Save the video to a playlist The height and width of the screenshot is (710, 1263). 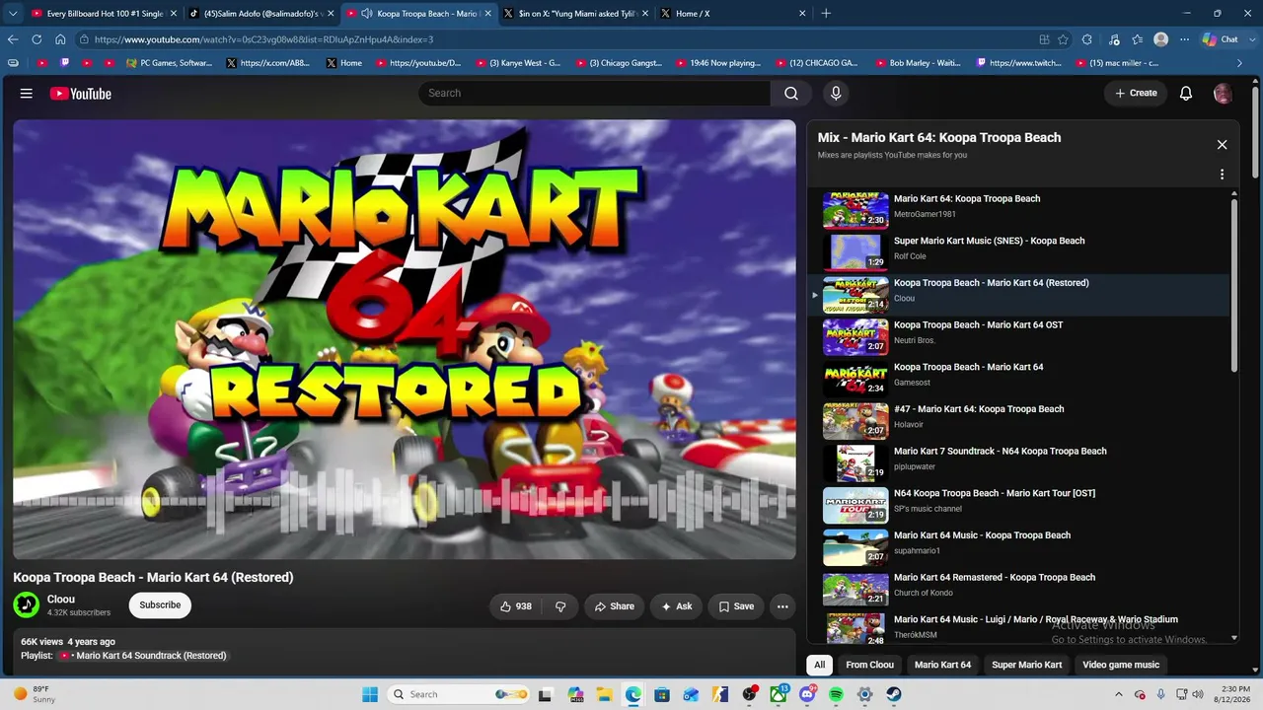click(736, 606)
